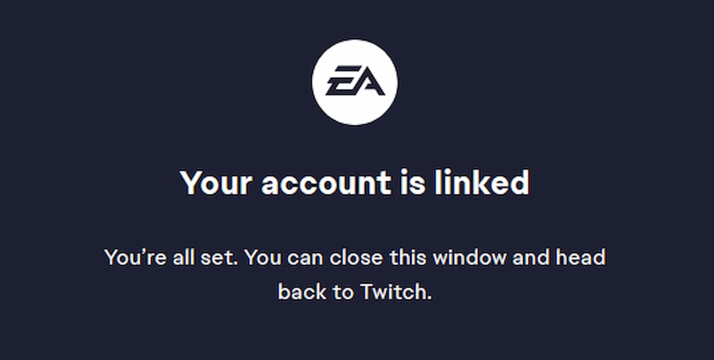Click the word "account" in the heading
This screenshot has height=360, width=714.
pyautogui.click(x=326, y=184)
